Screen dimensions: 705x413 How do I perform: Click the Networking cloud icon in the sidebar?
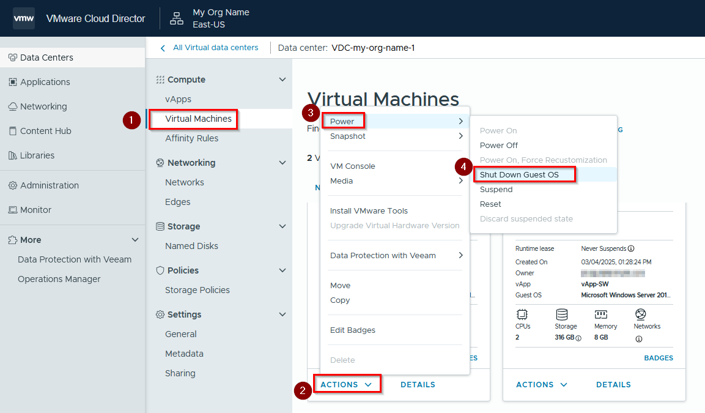tap(13, 106)
